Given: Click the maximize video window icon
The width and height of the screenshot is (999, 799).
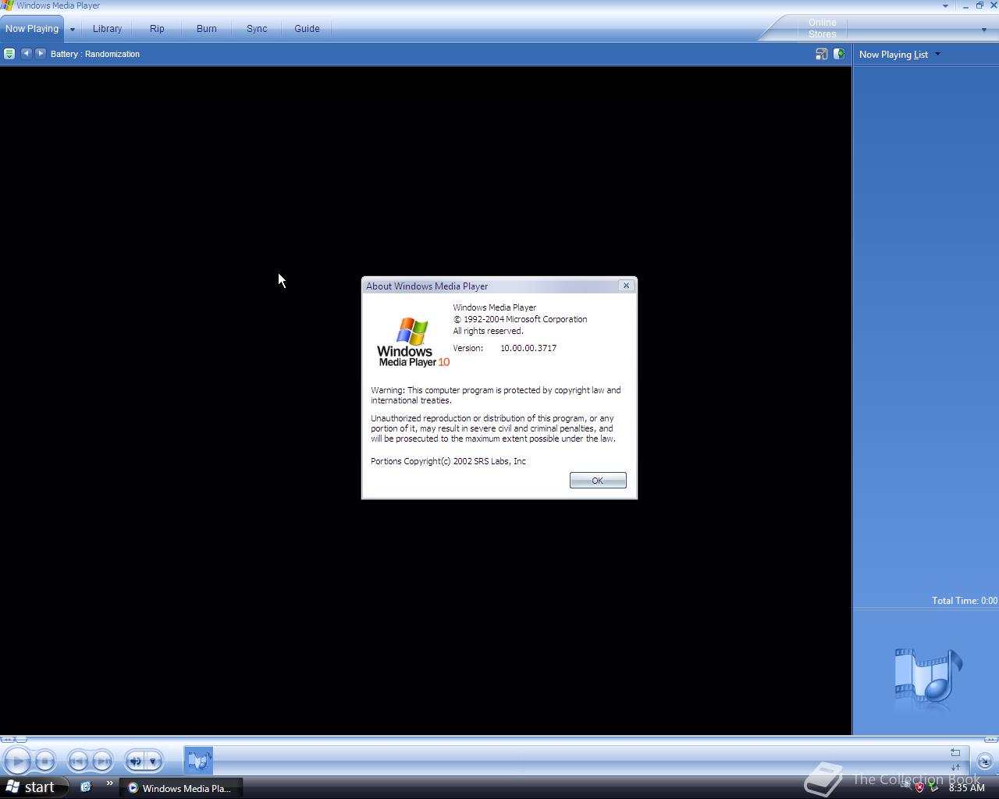Looking at the screenshot, I should pos(821,54).
